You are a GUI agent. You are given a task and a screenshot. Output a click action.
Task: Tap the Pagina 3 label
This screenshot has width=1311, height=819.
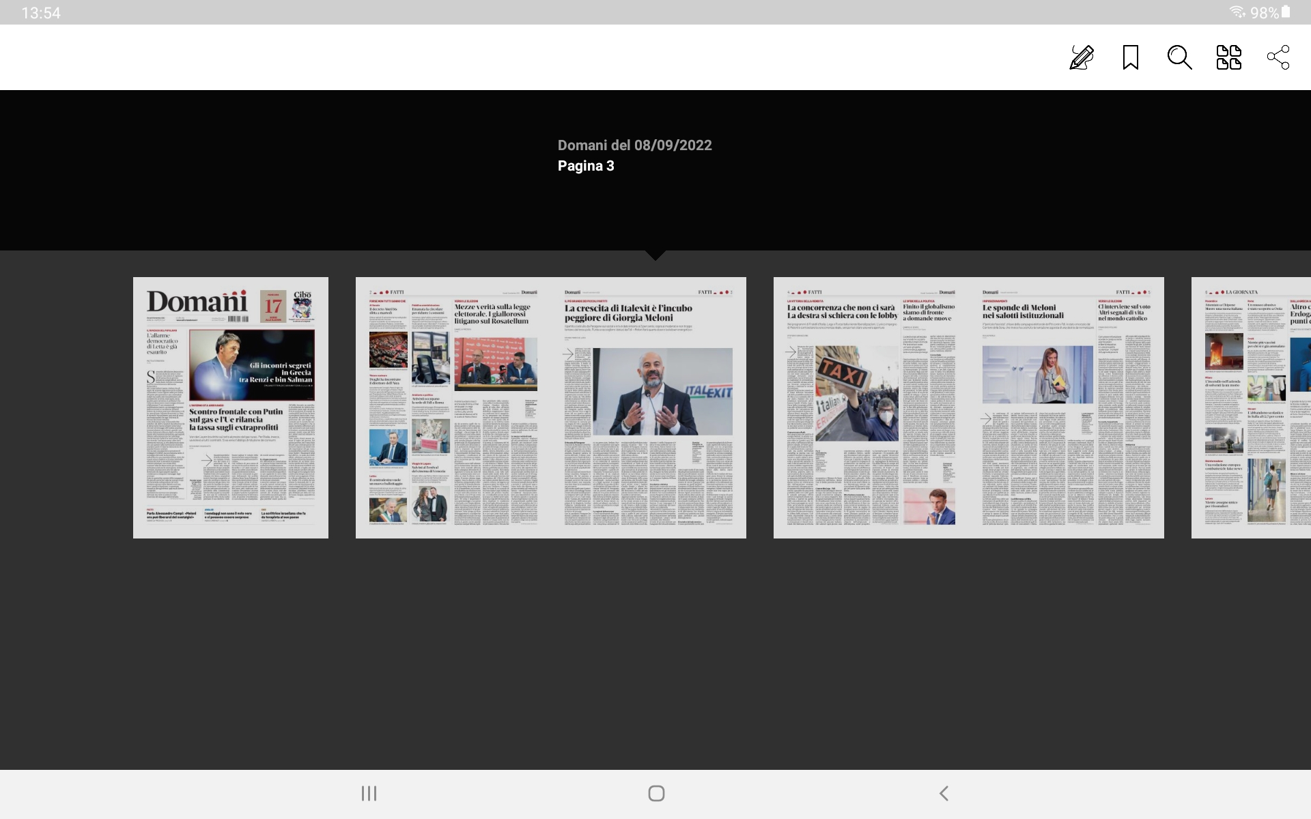[x=586, y=166]
